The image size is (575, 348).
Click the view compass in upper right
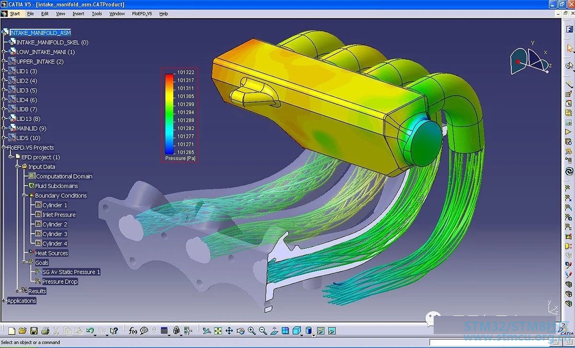tap(531, 60)
